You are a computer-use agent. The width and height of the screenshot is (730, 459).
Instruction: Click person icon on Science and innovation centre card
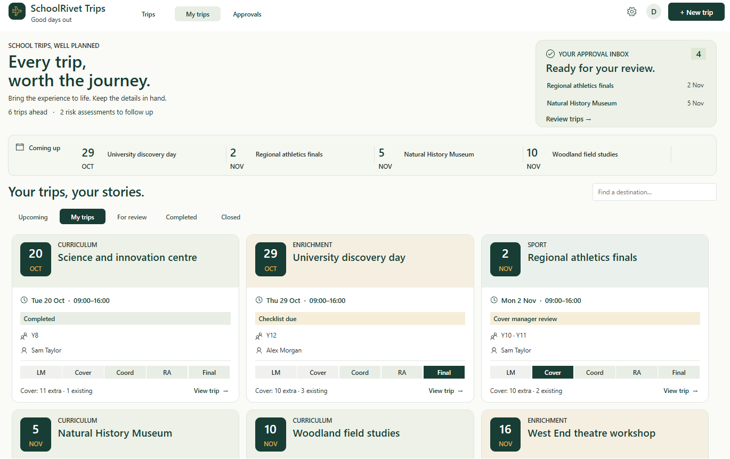click(24, 350)
